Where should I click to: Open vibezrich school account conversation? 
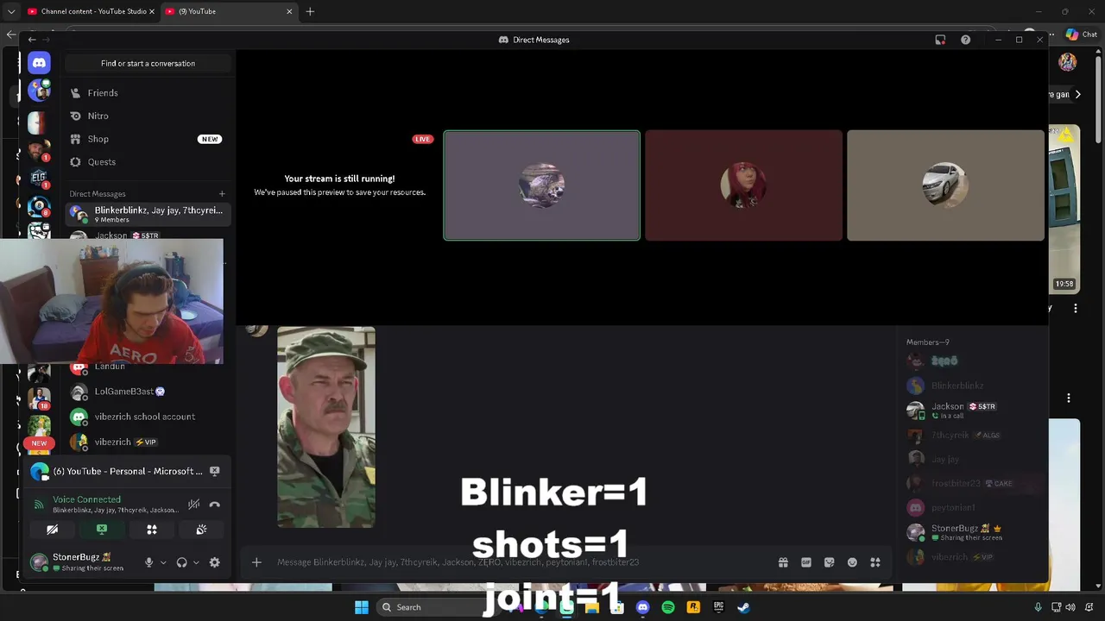click(x=148, y=417)
